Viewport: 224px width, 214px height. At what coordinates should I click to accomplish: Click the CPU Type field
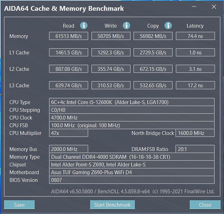coord(132,102)
